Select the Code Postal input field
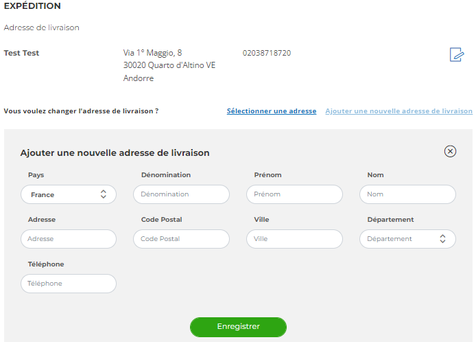This screenshot has width=476, height=342. (182, 239)
